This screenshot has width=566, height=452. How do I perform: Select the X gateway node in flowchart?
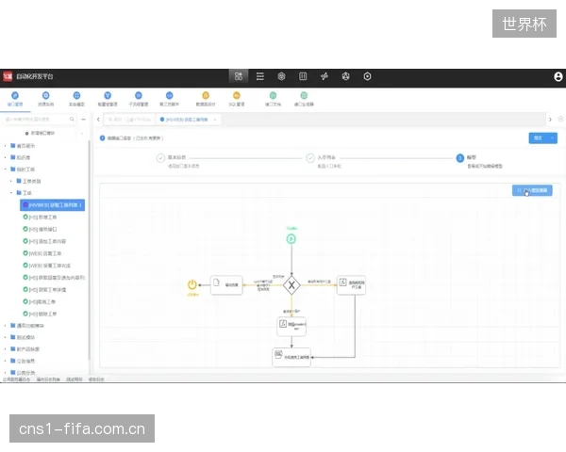point(291,285)
